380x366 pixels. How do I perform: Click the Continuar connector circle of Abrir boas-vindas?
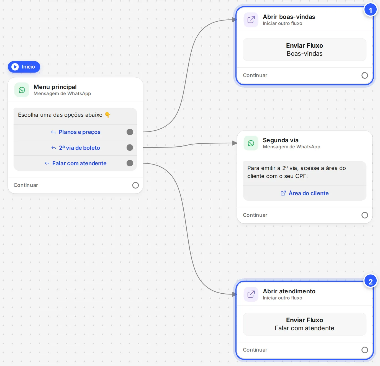(x=365, y=75)
